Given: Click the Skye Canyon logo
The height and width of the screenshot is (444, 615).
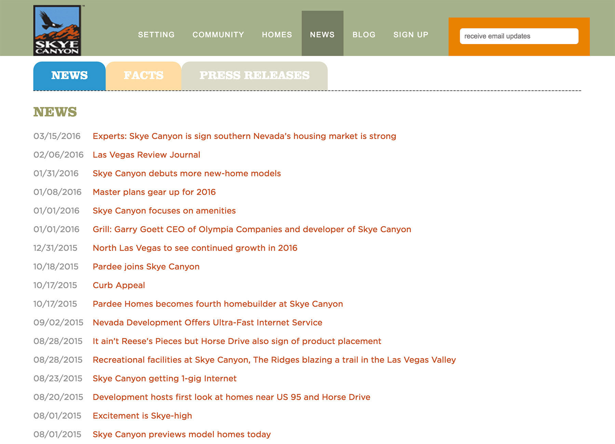Looking at the screenshot, I should [x=57, y=30].
